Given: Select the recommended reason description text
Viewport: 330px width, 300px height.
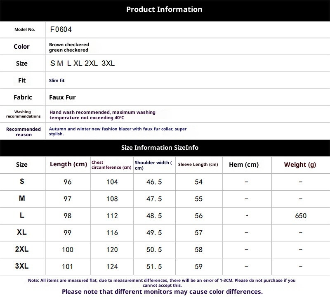Looking at the screenshot, I should coord(118,131).
